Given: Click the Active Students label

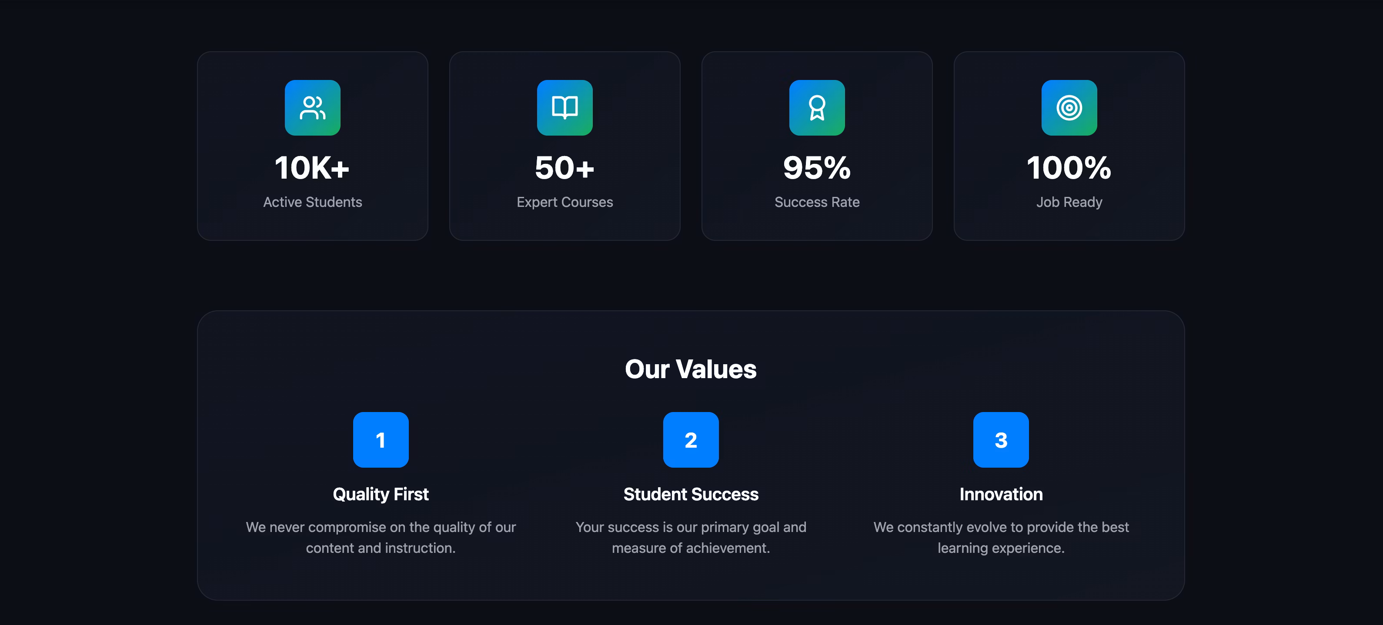Looking at the screenshot, I should 312,202.
